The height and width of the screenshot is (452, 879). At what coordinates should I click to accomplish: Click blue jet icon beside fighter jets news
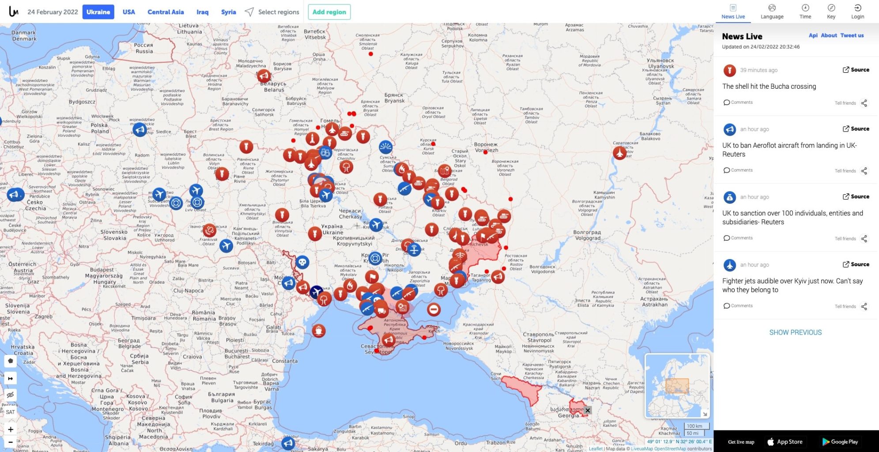tap(729, 265)
